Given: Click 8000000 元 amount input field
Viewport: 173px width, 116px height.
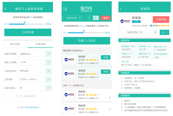Looking at the screenshot, I should click(x=73, y=18).
